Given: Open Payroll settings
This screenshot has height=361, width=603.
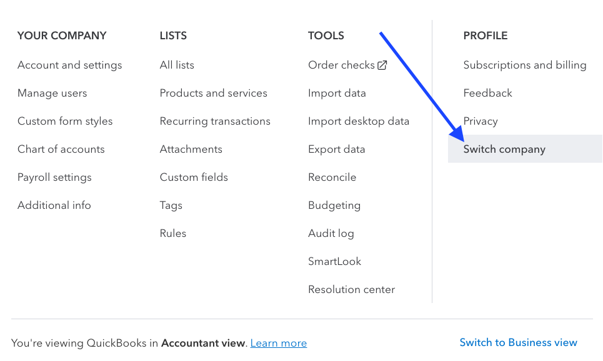Looking at the screenshot, I should [x=54, y=177].
